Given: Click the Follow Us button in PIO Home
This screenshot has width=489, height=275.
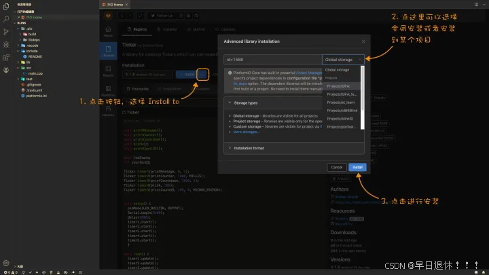Looking at the screenshot, I should [x=162, y=16].
